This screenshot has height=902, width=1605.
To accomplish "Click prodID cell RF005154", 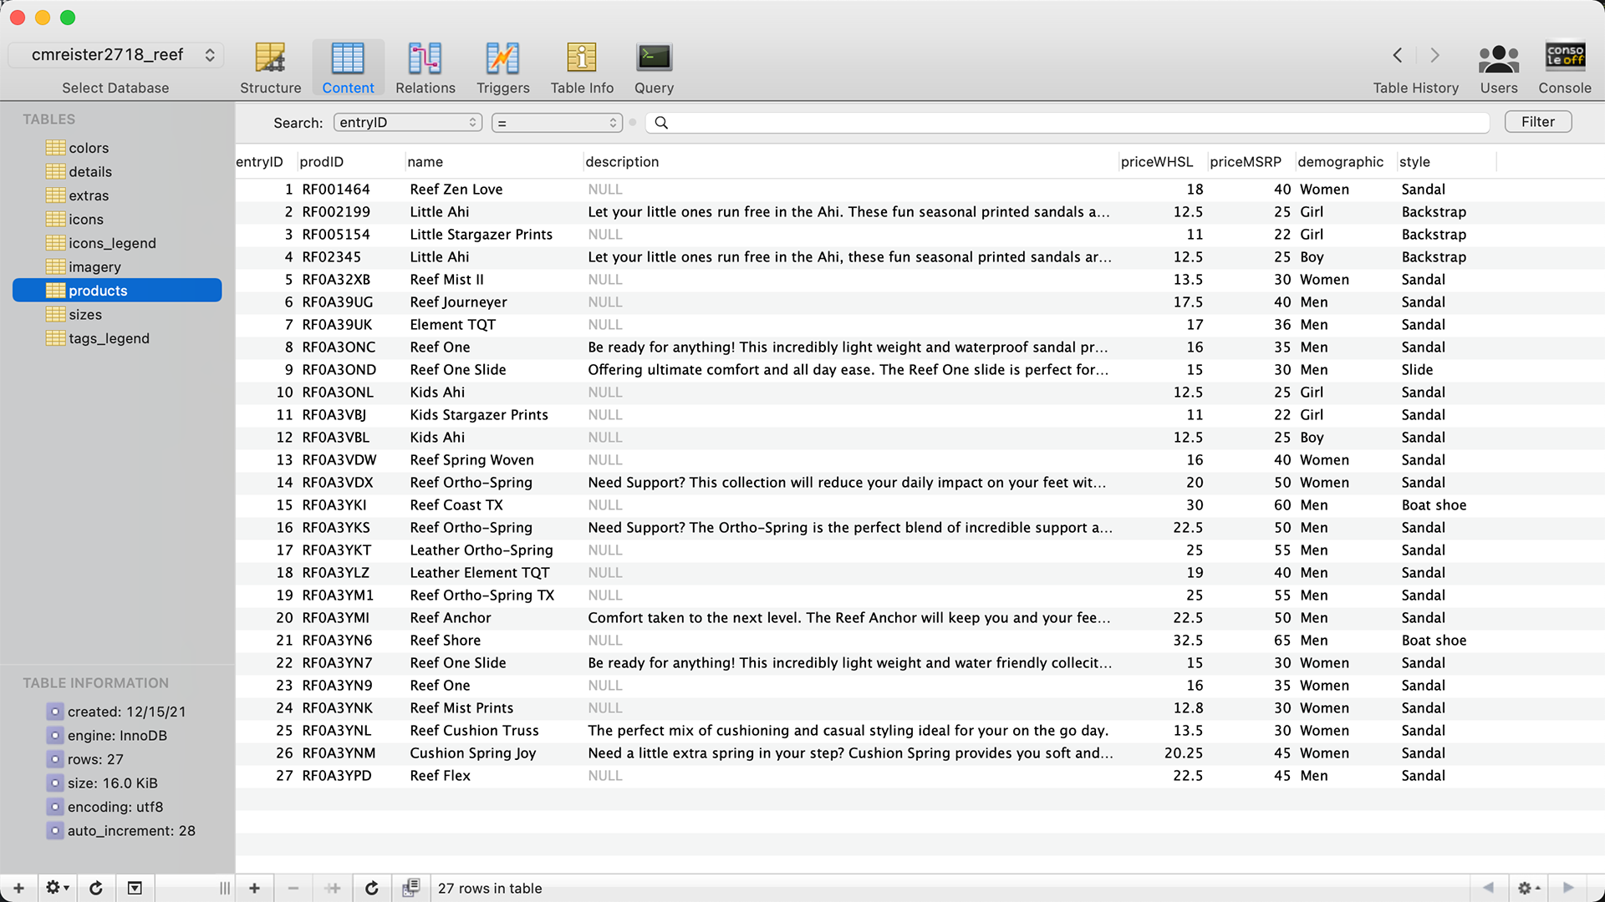I will click(x=336, y=235).
